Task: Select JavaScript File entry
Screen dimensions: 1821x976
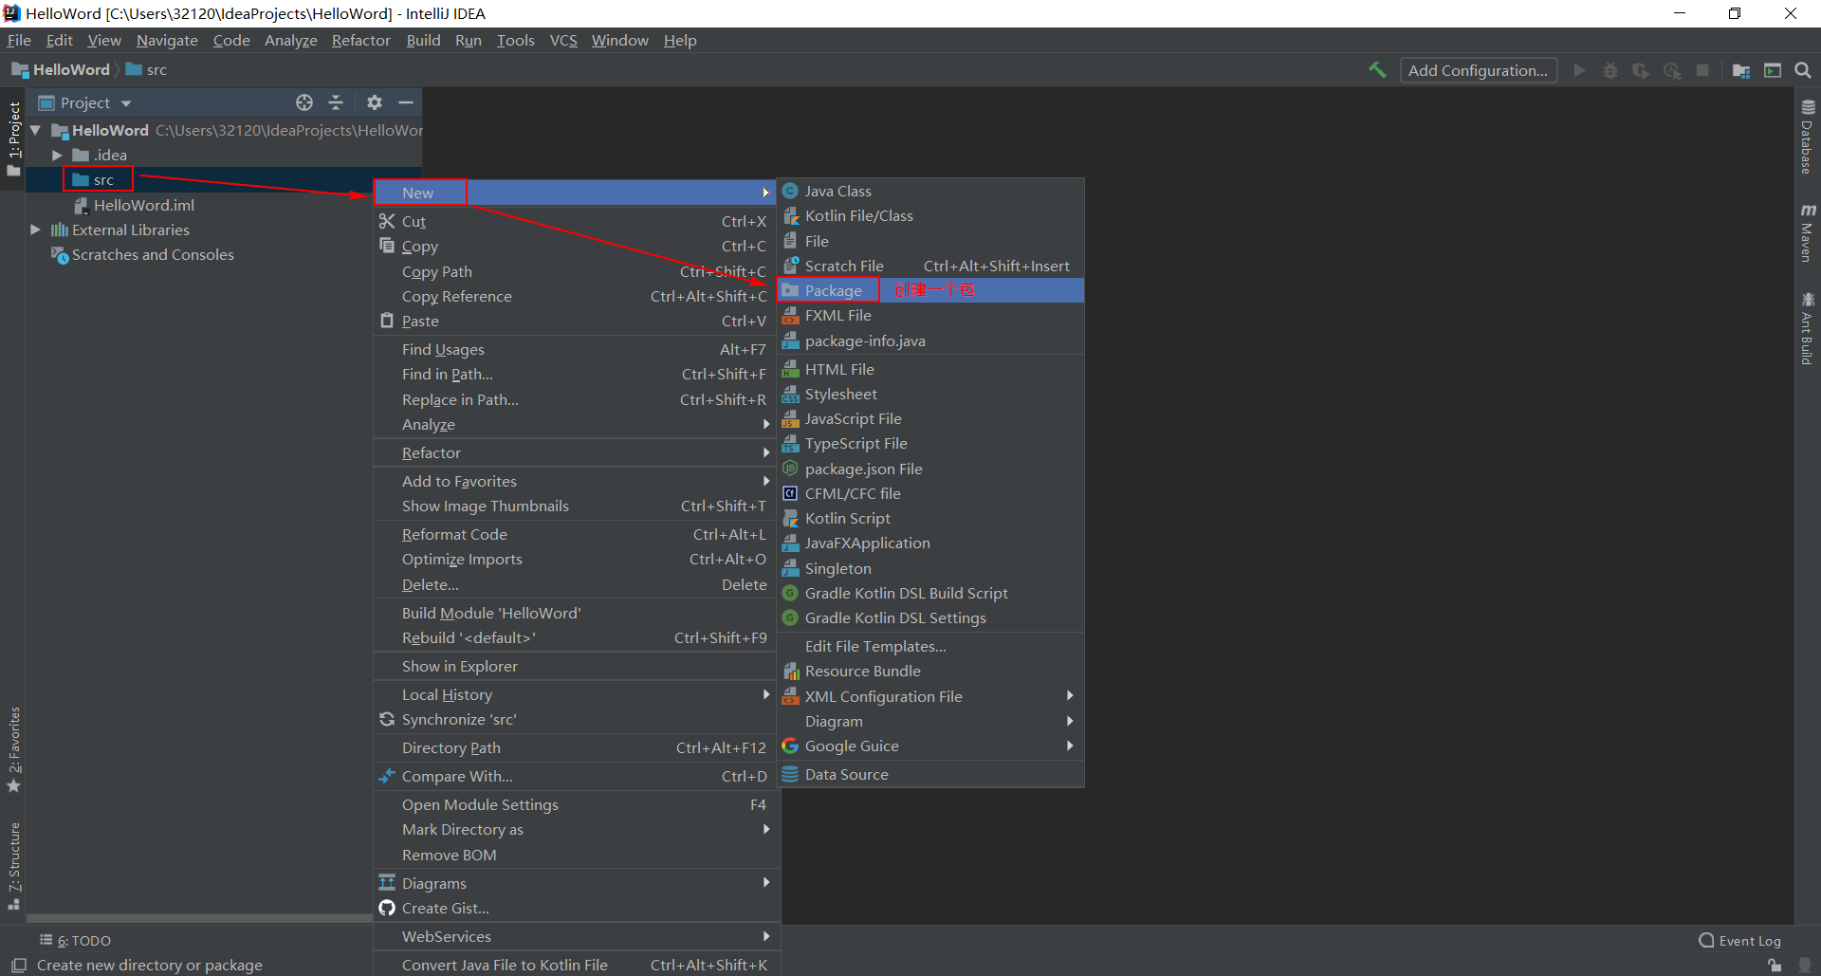Action: pyautogui.click(x=930, y=418)
